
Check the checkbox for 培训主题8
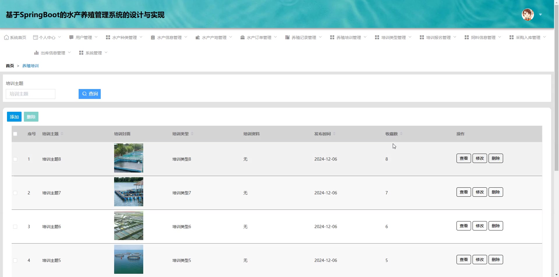15,159
